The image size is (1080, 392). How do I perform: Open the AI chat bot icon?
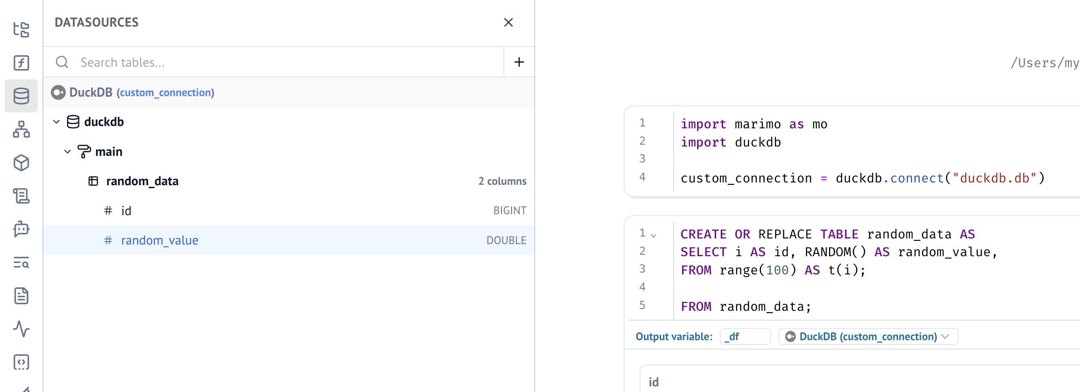click(21, 229)
